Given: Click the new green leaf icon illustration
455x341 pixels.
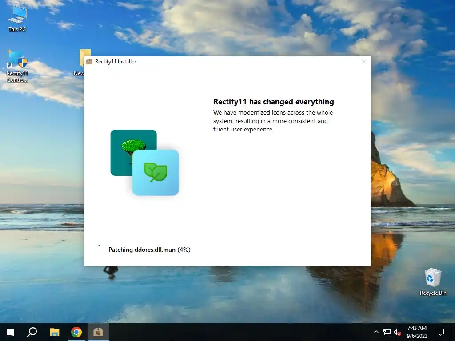Looking at the screenshot, I should tap(156, 173).
